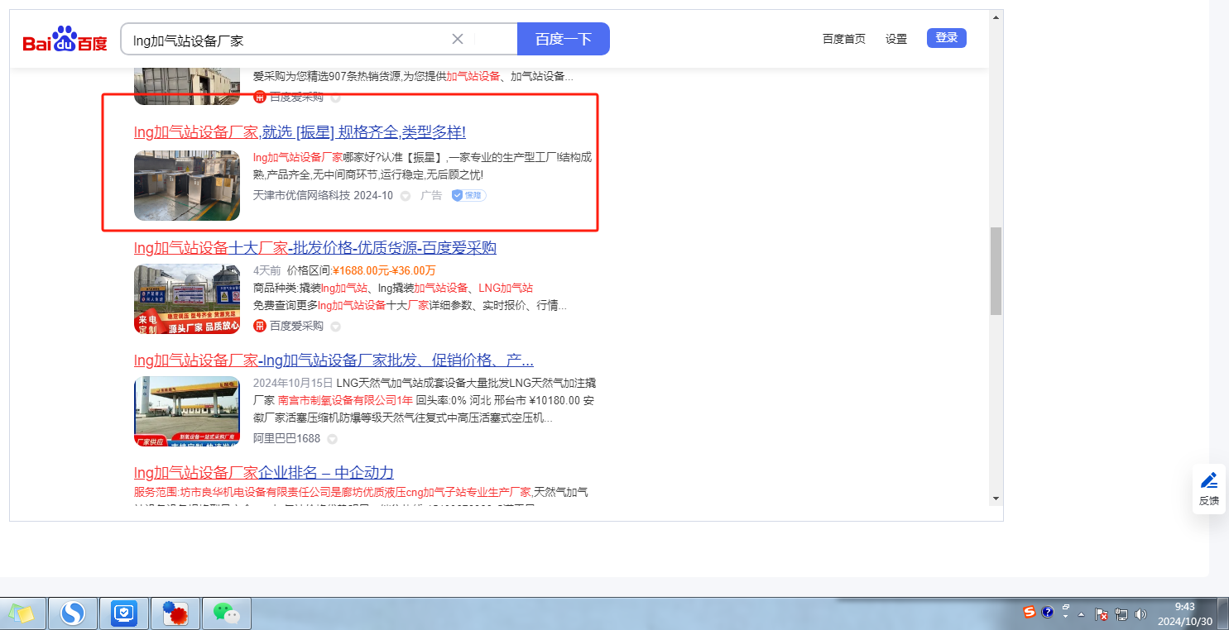Click the 阿里巴巴1688 source text

[x=286, y=438]
